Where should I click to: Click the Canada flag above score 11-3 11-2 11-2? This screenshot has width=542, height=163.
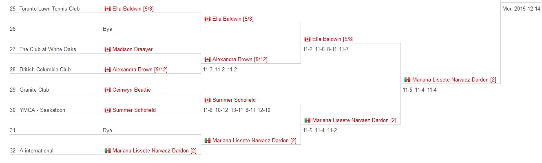(208, 60)
